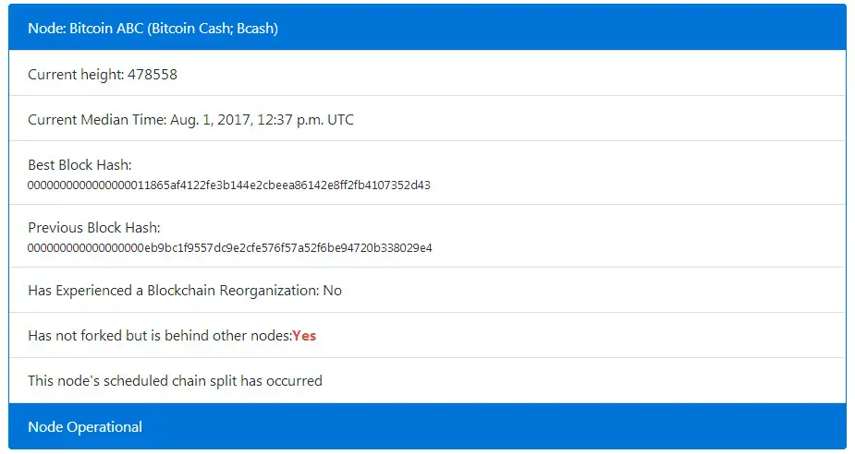Click the "Previous Block Hash:" label
This screenshot has height=454, width=855.
click(94, 227)
